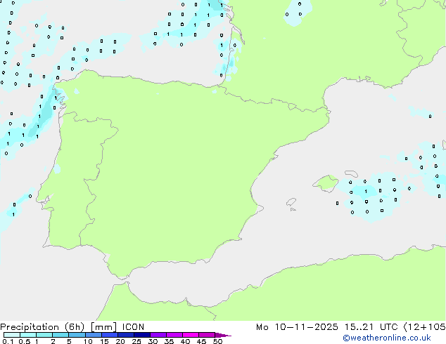446x344 pixels.
Task: Click the above-50 mm arrow tip of the legend
Action: pos(223,335)
